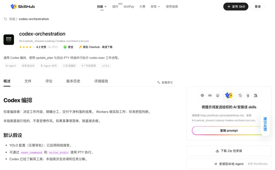This screenshot has width=275, height=170.
Task: Open the 版本历史 tab
Action: click(x=73, y=81)
